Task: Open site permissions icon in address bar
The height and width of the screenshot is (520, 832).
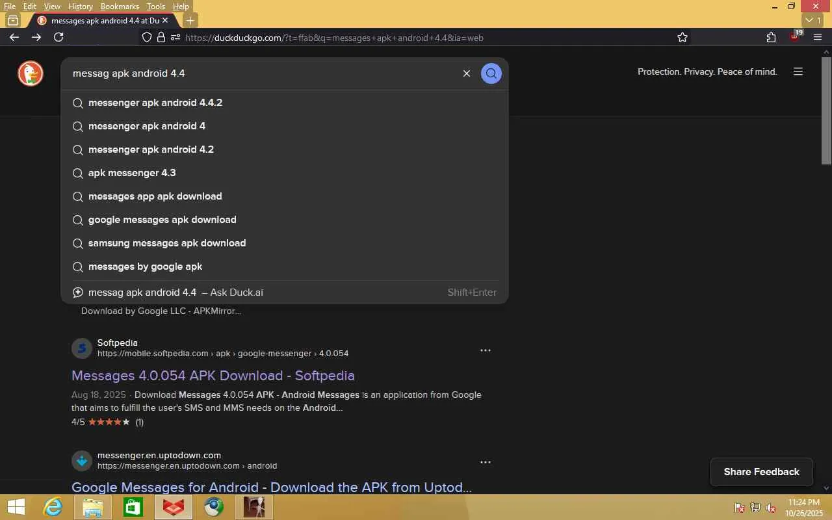Action: coord(175,38)
